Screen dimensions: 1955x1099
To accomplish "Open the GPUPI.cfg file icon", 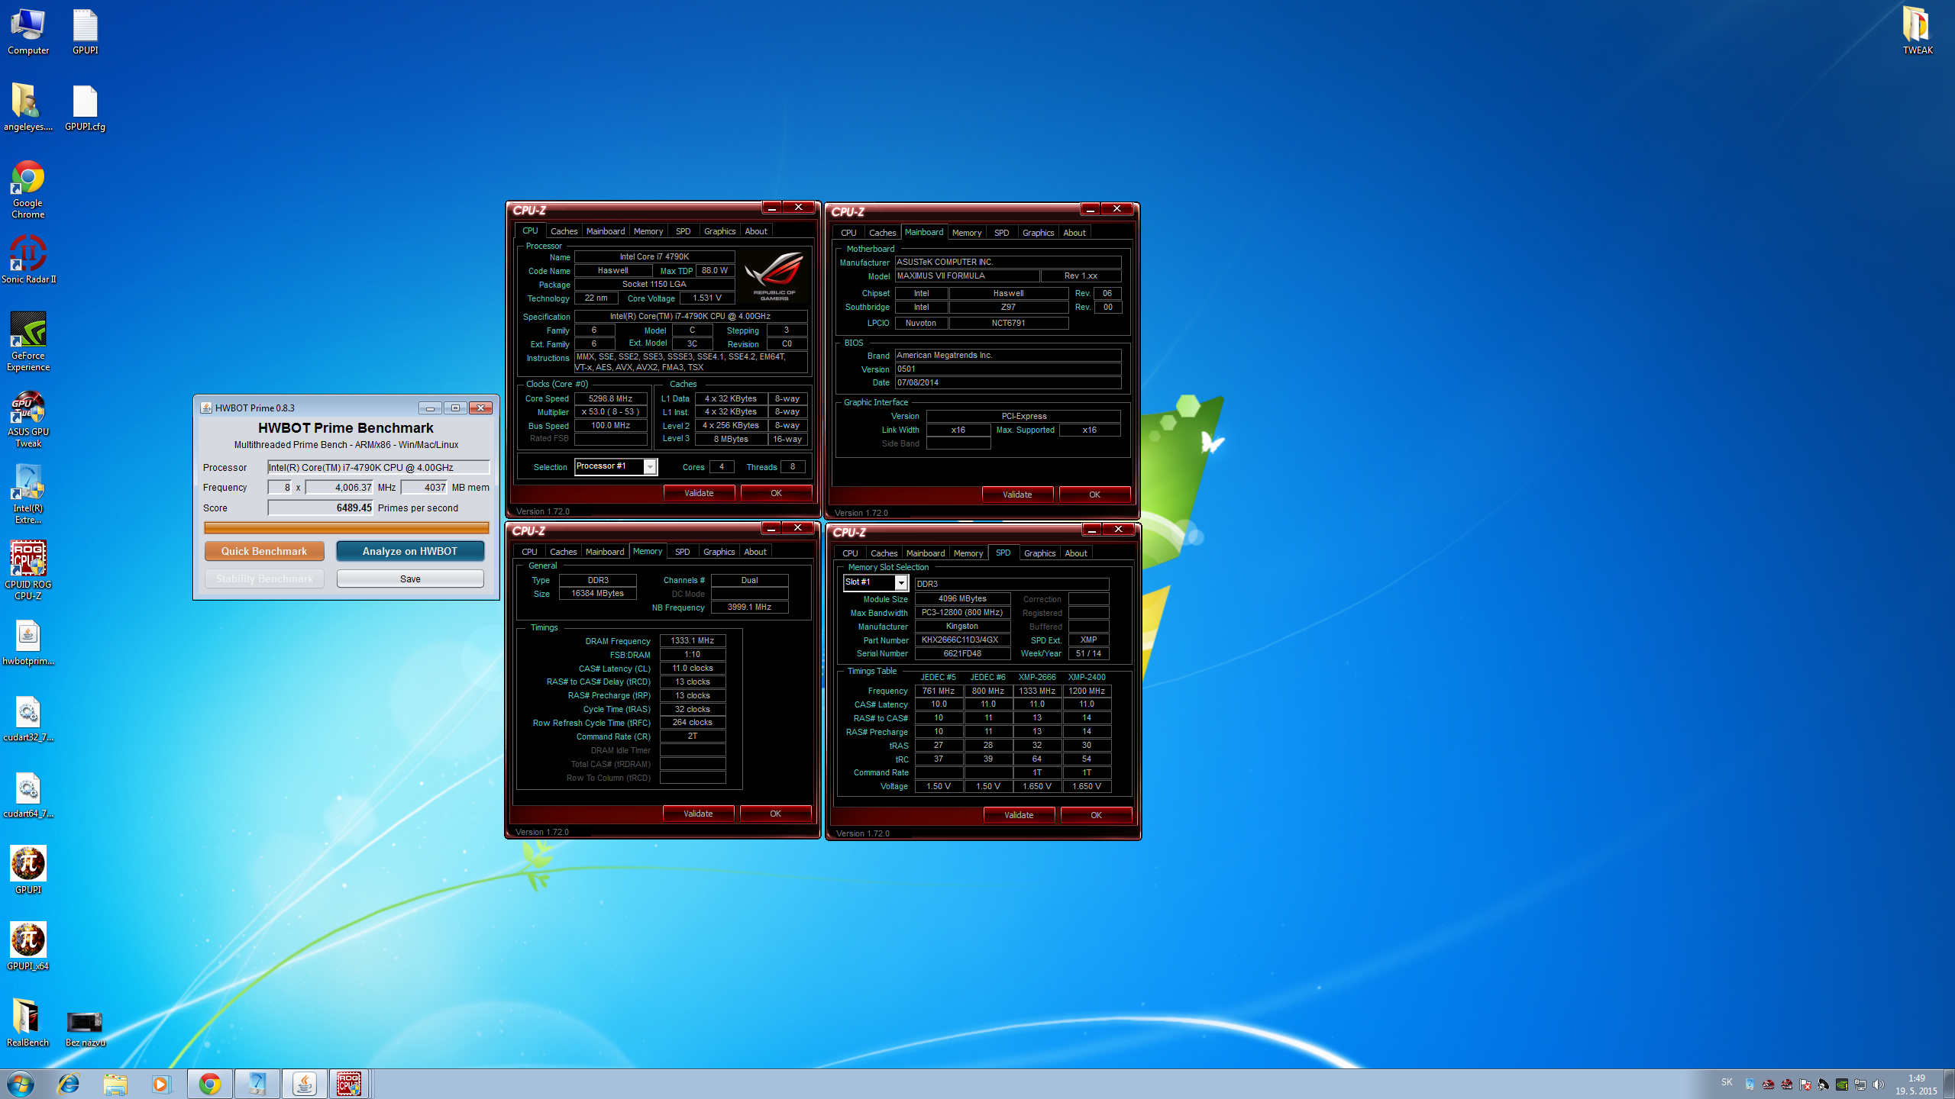I will (x=85, y=108).
